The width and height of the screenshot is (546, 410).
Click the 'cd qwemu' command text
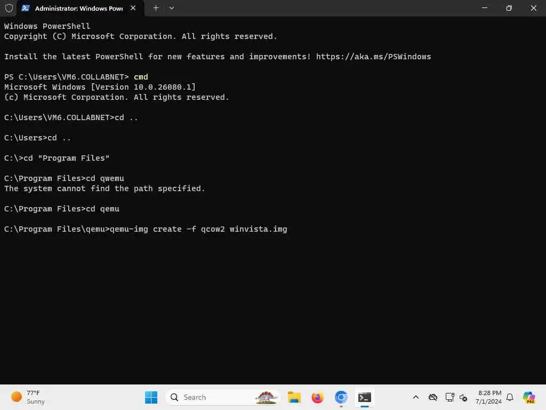pyautogui.click(x=105, y=178)
